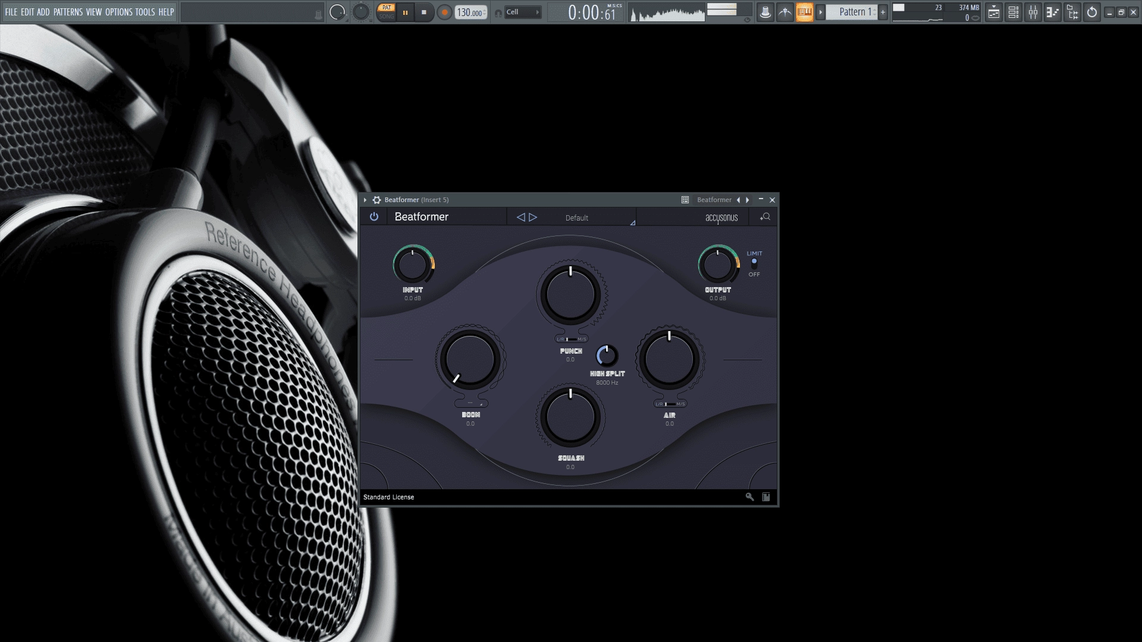Click the stop playback button
This screenshot has width=1142, height=642.
(424, 12)
